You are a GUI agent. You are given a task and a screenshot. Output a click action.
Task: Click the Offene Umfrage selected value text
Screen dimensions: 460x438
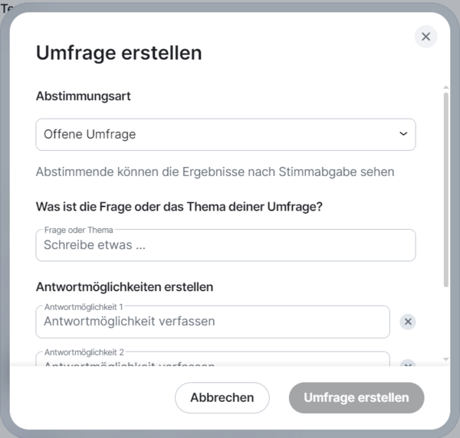[x=90, y=134]
